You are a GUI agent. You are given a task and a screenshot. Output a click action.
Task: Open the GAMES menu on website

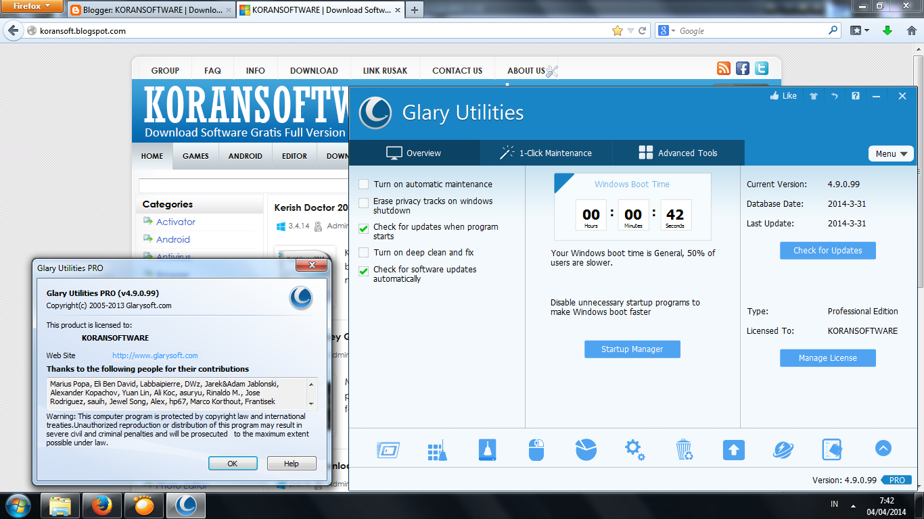click(x=195, y=156)
